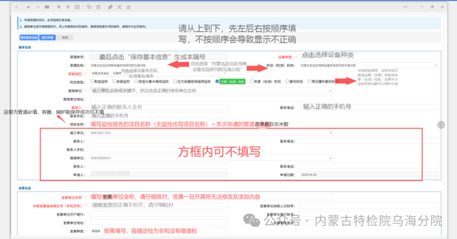Click the 保存基本信息 button
This screenshot has height=239, width=457.
coord(29,38)
